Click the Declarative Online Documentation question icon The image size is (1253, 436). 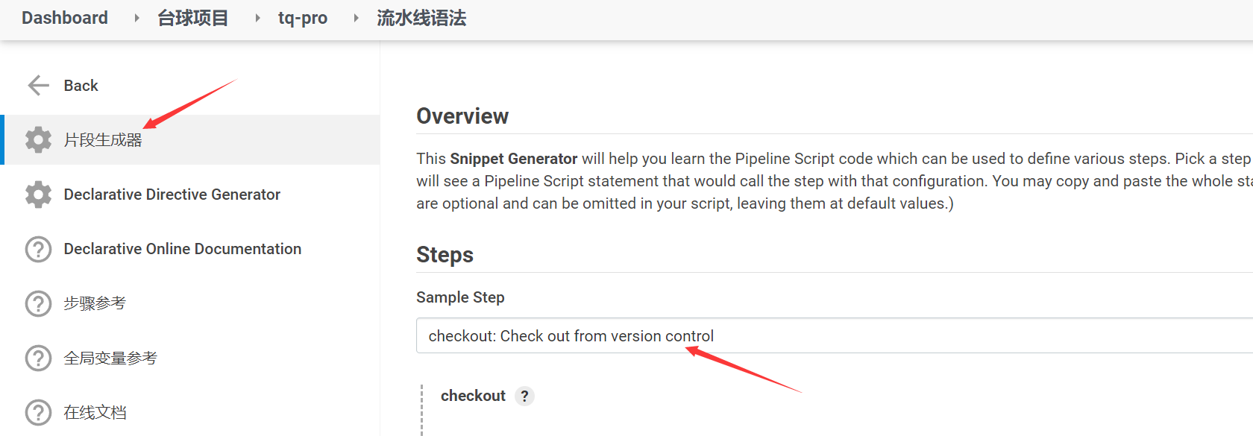pos(38,249)
